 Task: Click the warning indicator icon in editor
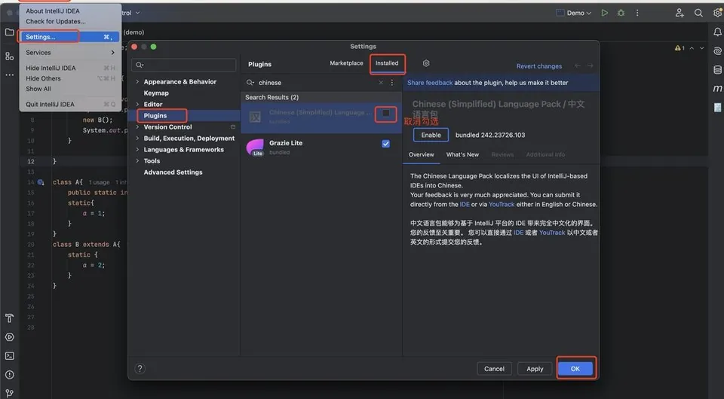tap(680, 48)
